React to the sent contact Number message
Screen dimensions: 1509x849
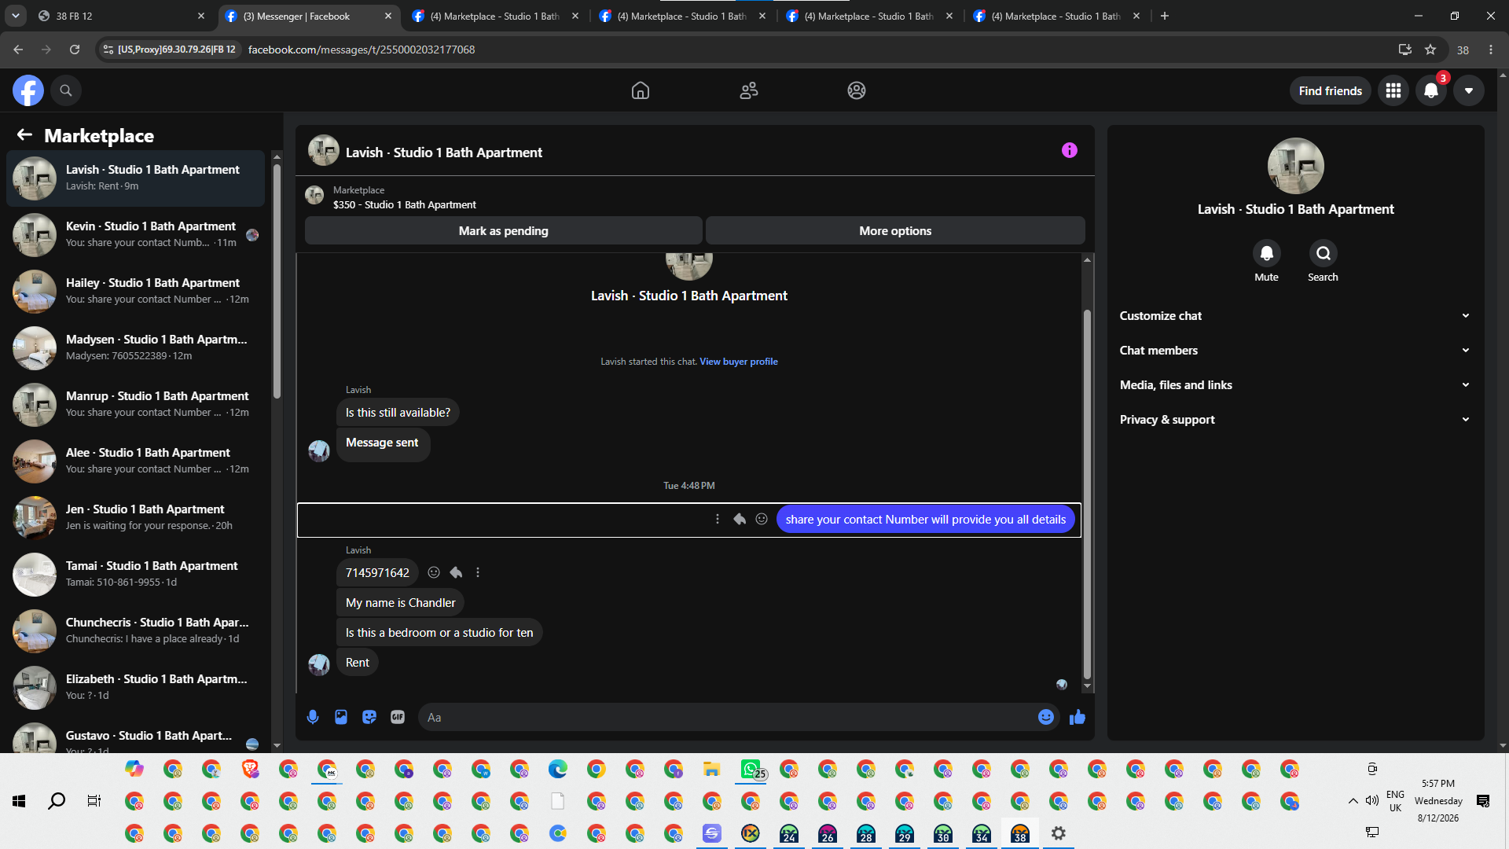pos(762,519)
